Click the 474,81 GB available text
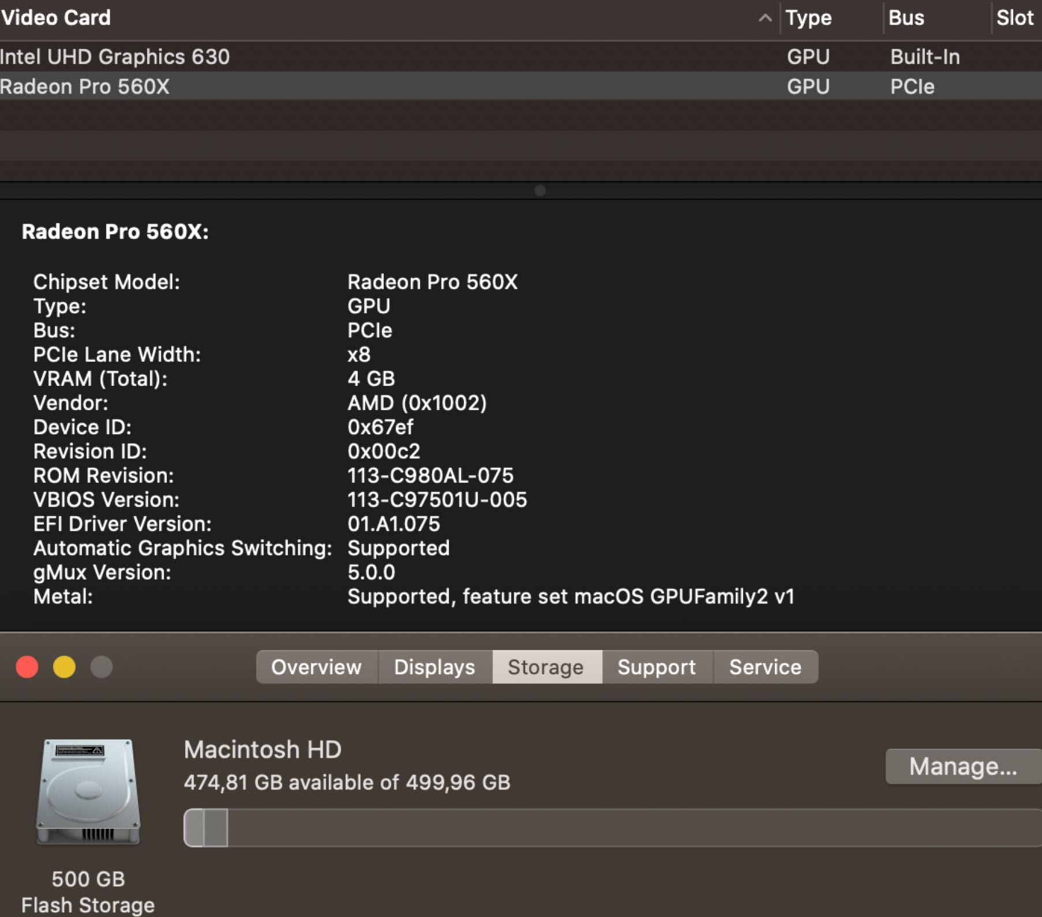 [347, 783]
